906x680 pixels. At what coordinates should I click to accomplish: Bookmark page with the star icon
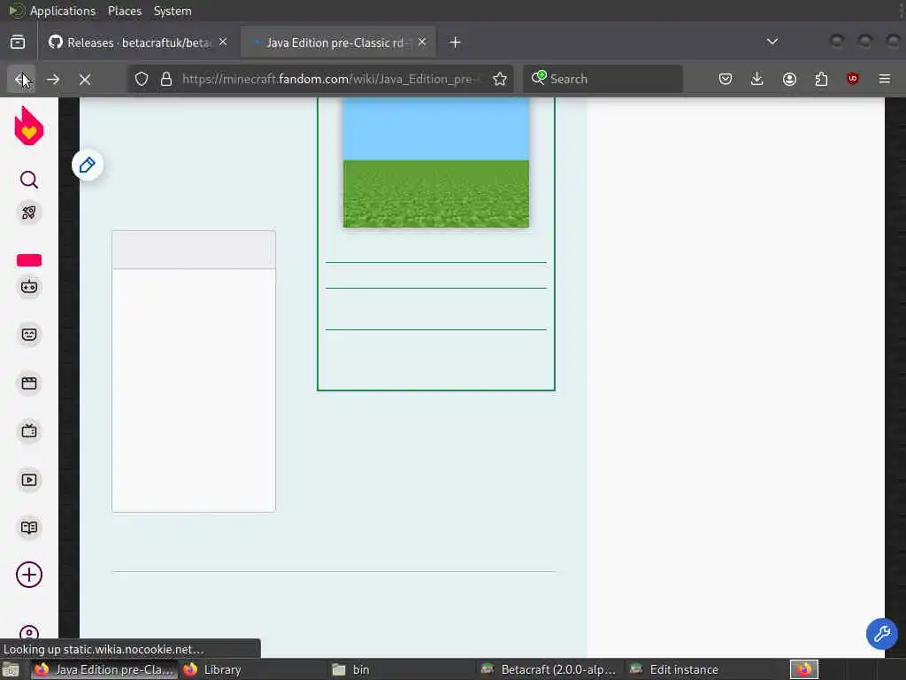[x=500, y=79]
